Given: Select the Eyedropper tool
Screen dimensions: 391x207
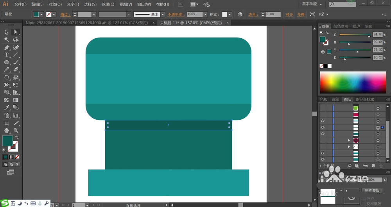Looking at the screenshot, I should click(7, 108).
